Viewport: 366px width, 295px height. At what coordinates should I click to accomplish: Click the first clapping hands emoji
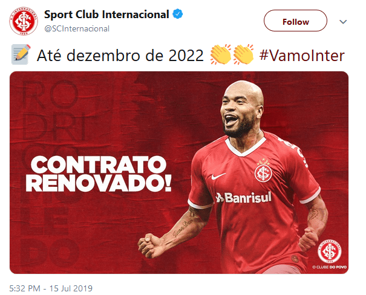click(221, 54)
